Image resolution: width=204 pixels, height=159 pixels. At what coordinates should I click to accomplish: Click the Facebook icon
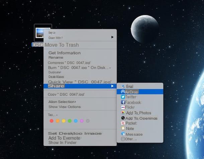pos(123,102)
